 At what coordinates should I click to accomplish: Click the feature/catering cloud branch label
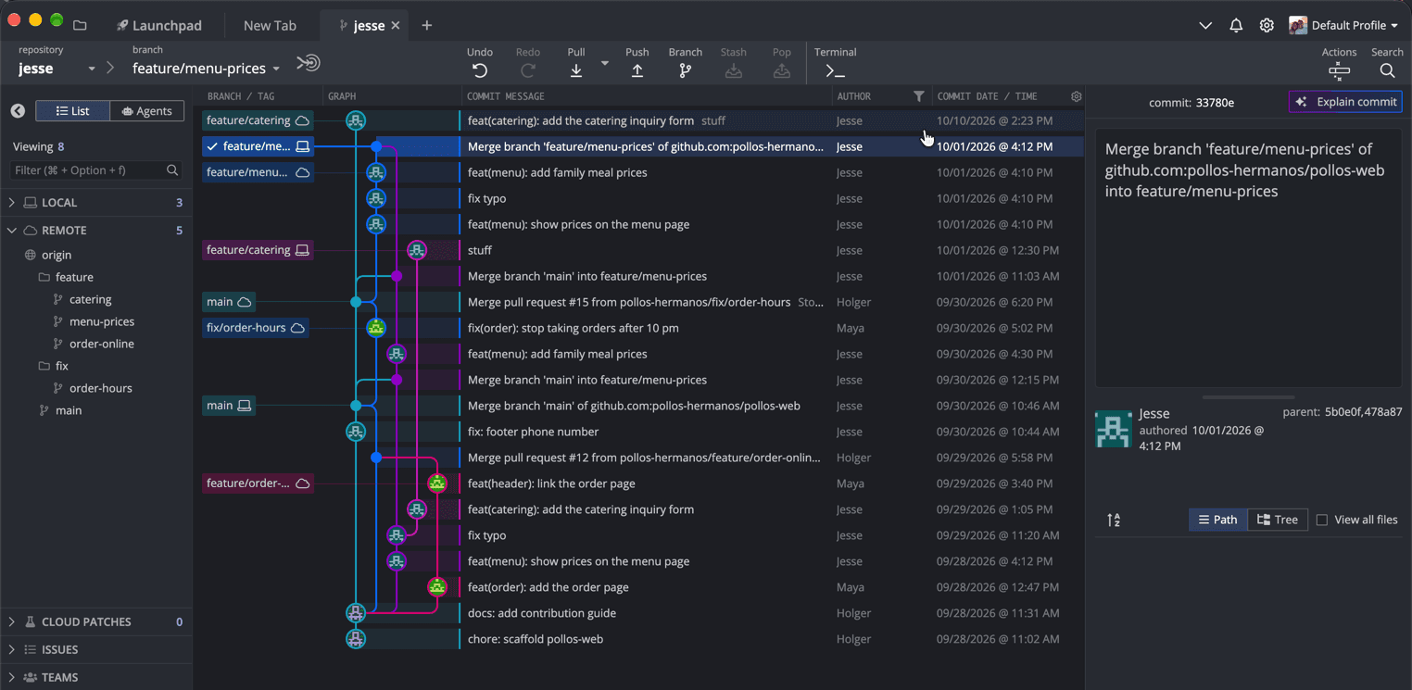pos(258,120)
